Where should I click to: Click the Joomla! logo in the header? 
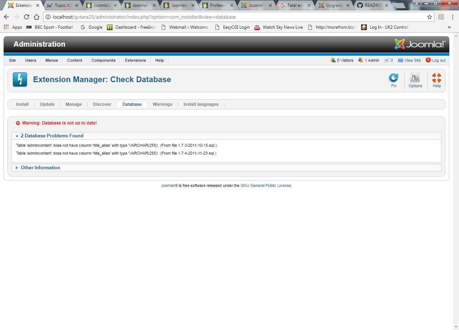(420, 44)
